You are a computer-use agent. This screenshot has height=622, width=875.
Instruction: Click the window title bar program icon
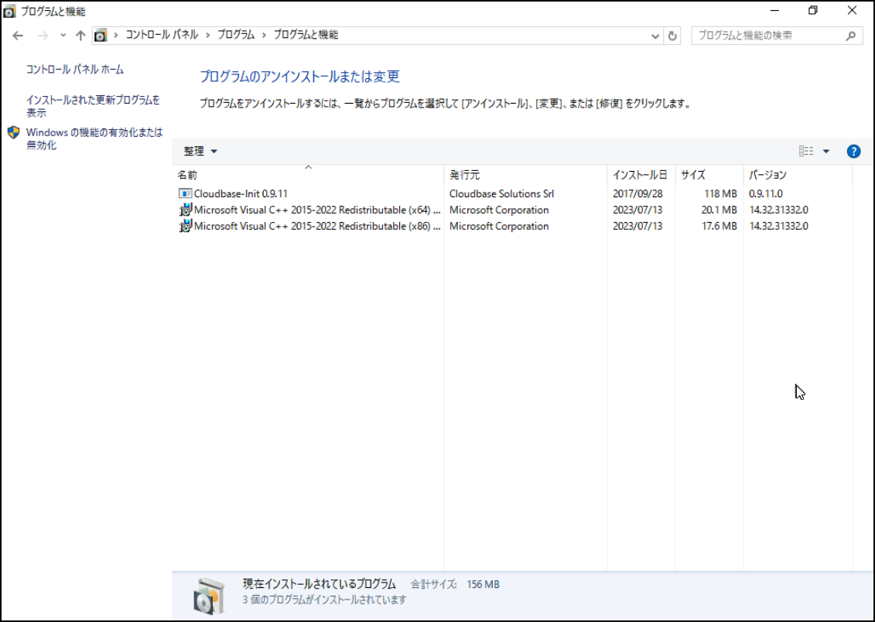tap(9, 11)
